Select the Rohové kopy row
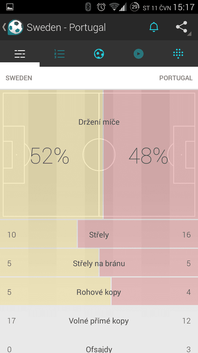 (99, 292)
